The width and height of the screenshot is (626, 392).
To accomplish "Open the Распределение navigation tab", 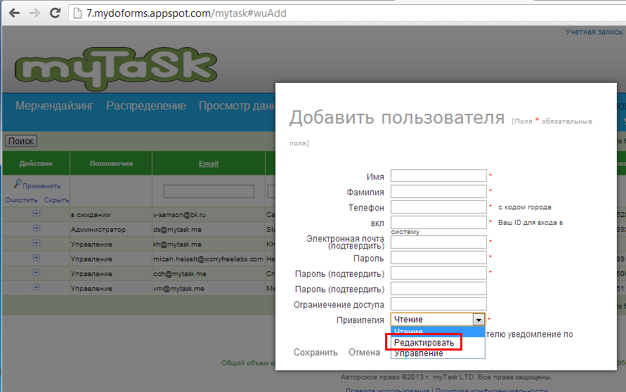I will (146, 106).
